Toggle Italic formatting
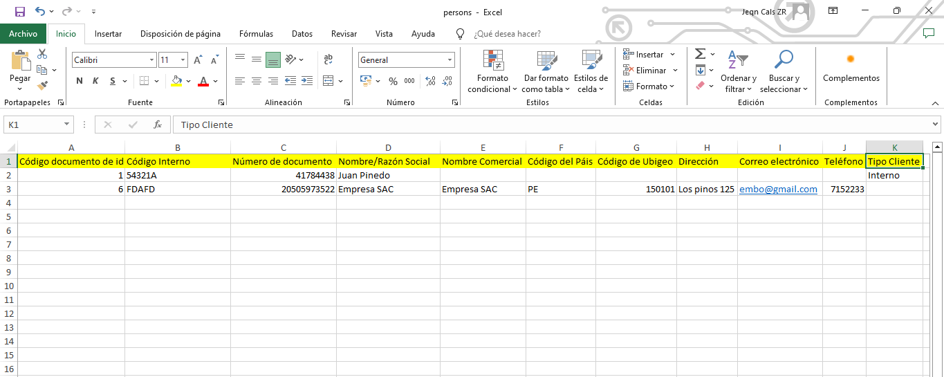The width and height of the screenshot is (944, 377). pyautogui.click(x=96, y=81)
